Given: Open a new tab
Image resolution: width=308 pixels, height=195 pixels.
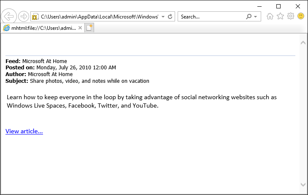Looking at the screenshot, I should (x=89, y=28).
